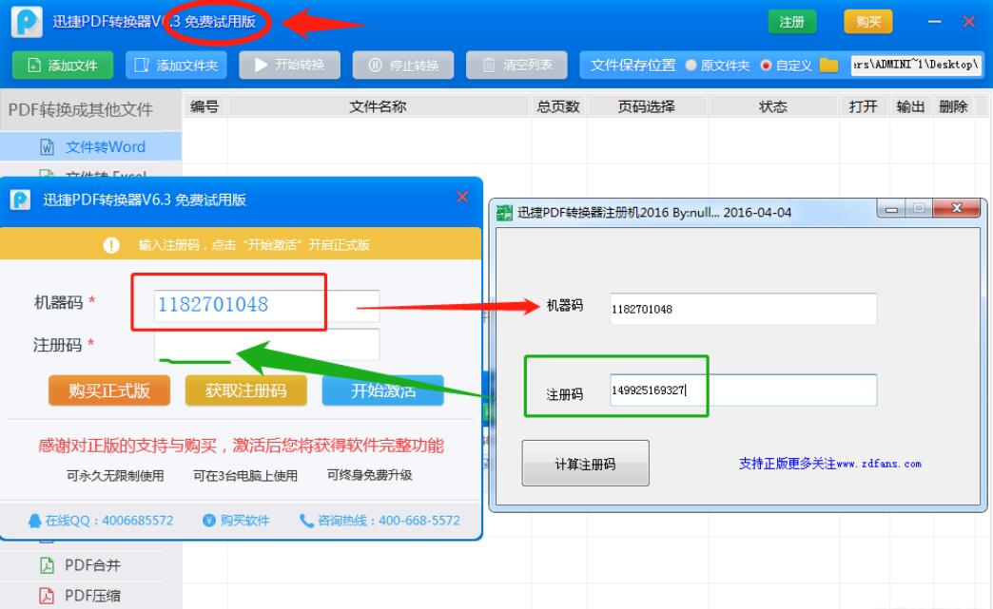Click the 咨询热线 400-668-5572 text
Image resolution: width=993 pixels, height=609 pixels.
pos(389,521)
